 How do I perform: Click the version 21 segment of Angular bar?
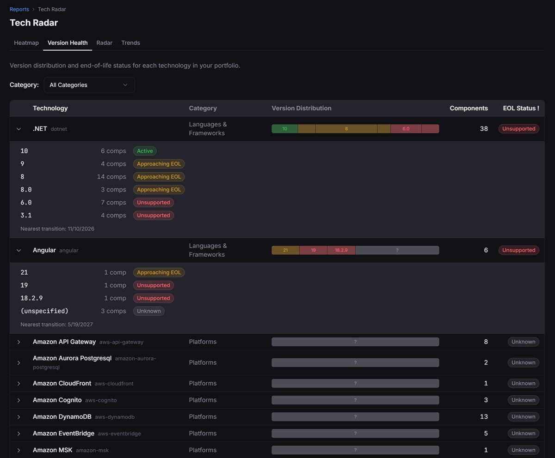pos(285,250)
